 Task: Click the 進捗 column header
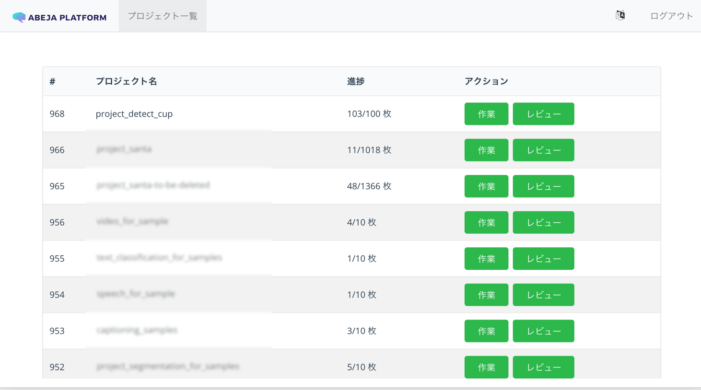pos(355,81)
